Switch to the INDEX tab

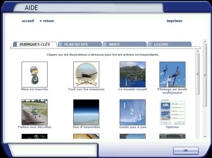125,44
